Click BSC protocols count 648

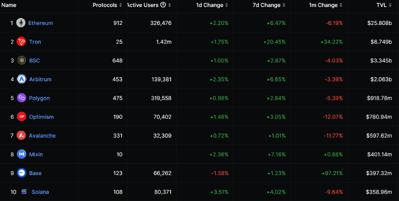(x=117, y=61)
